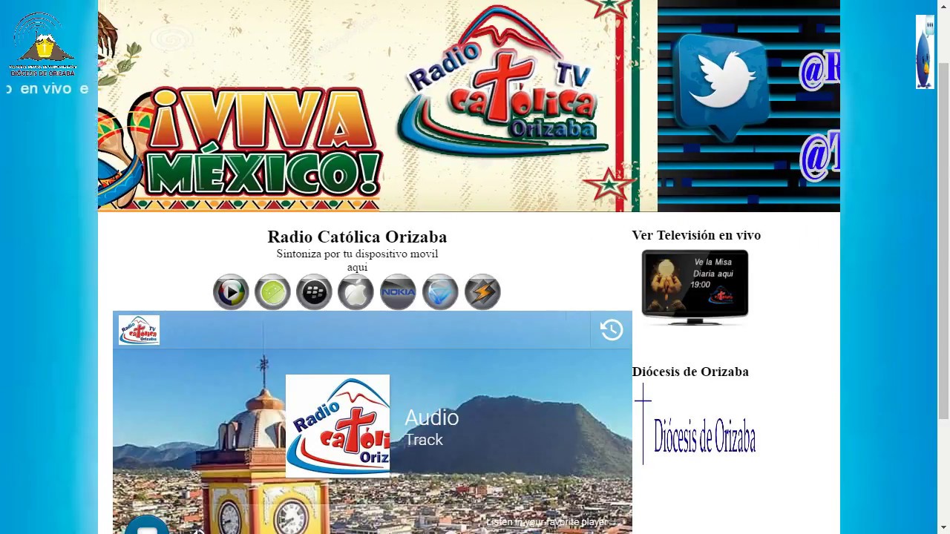Viewport: 950px width, 534px height.
Task: Click the Radio Católica logo in player header
Action: coord(139,330)
